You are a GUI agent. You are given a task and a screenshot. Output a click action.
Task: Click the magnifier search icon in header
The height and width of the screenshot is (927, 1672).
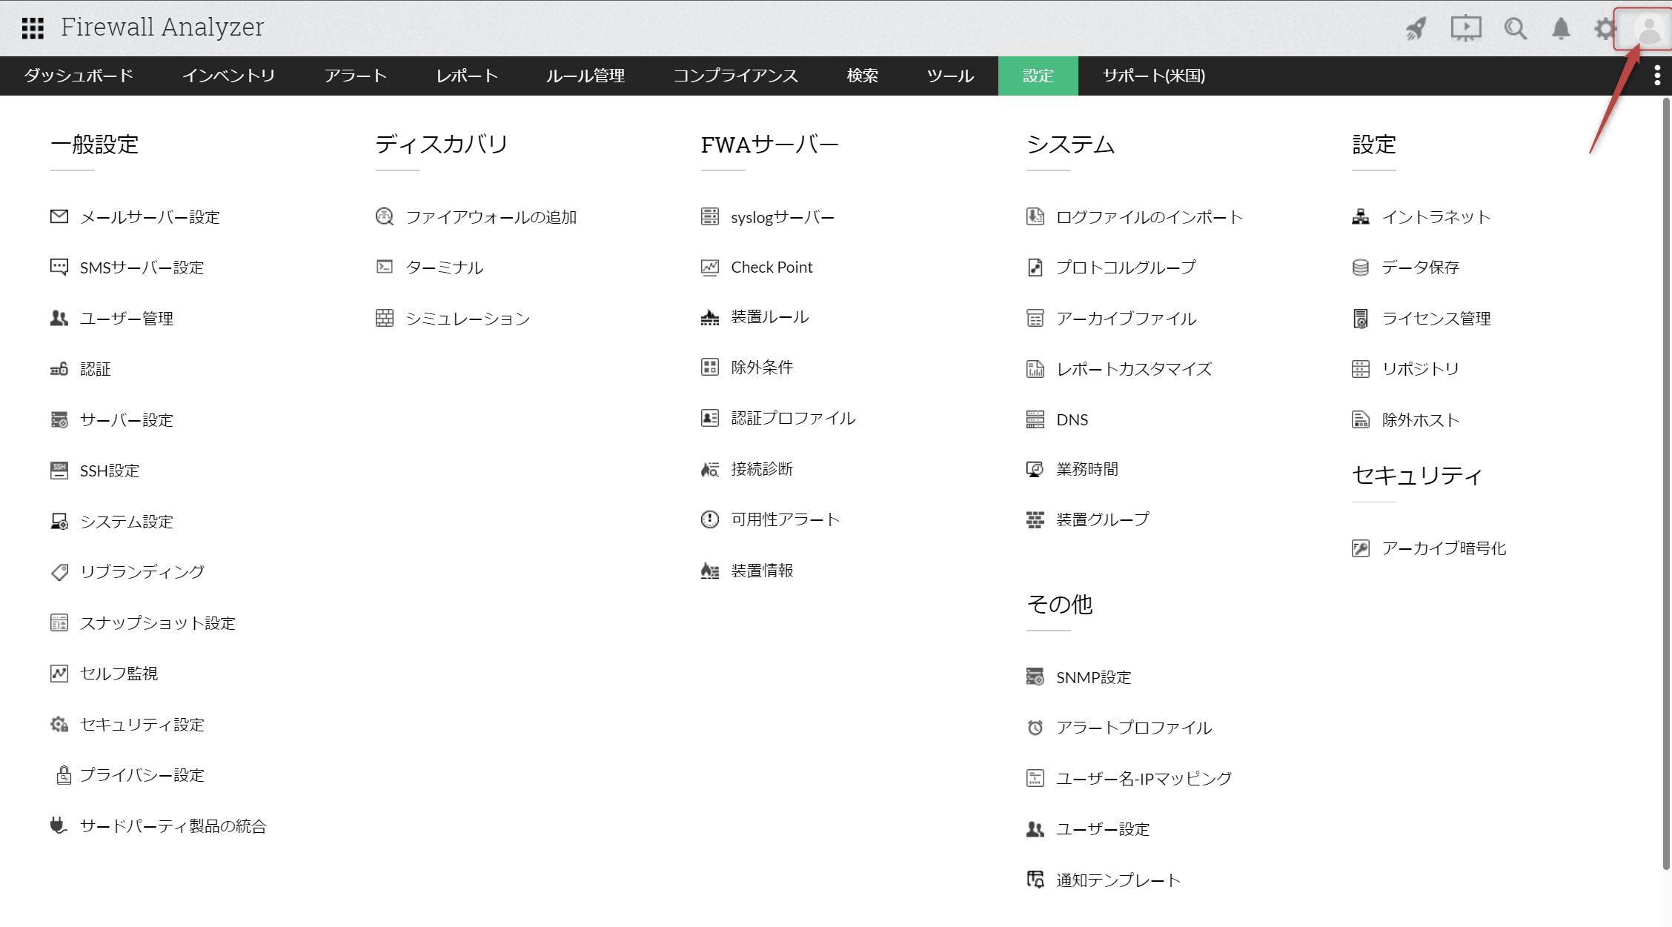tap(1515, 29)
